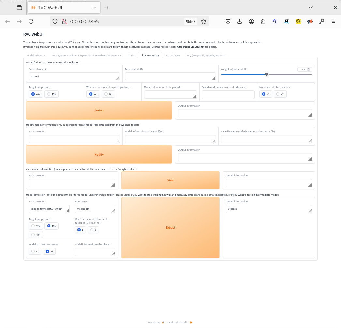Reset the %60 zoom level indicator
Image resolution: width=341 pixels, height=328 pixels.
190,21
